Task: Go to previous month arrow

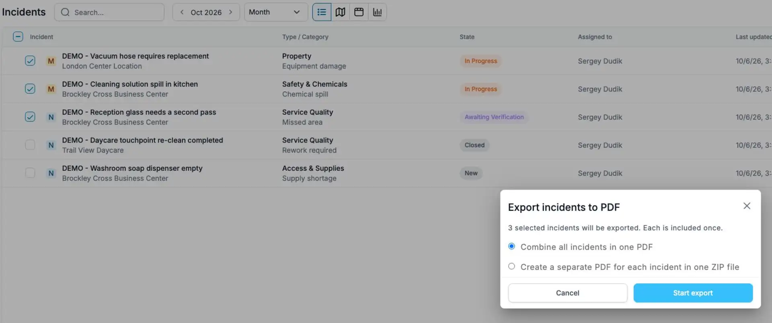Action: [x=182, y=12]
